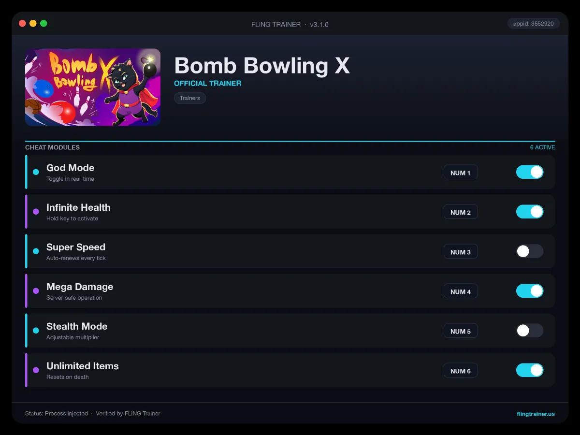Click the Trainers tag chip

(x=190, y=98)
